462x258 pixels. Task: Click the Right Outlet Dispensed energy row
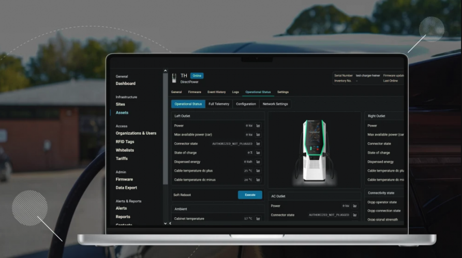384,162
